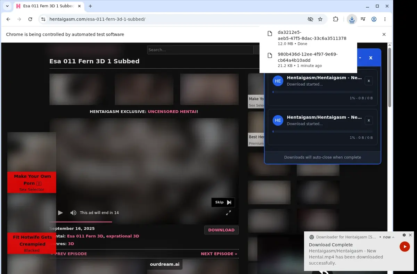Screen dimensions: 417x274
Task: Click the HE avatar of first download
Action: pos(278,81)
